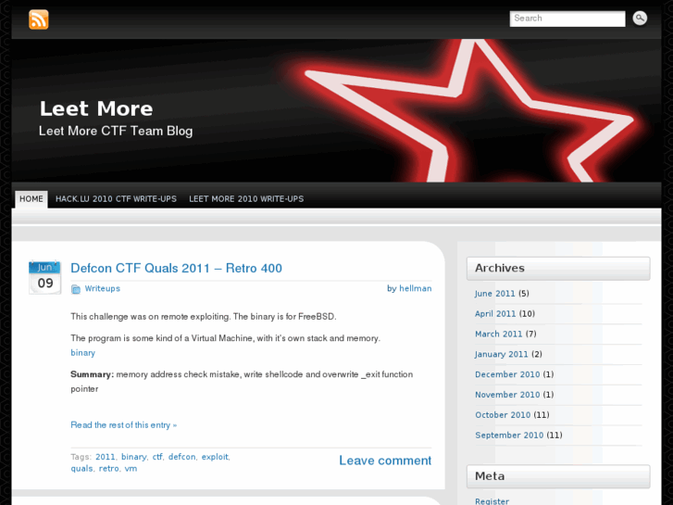This screenshot has height=505, width=673.
Task: Open the HOME navigation tab
Action: point(31,199)
